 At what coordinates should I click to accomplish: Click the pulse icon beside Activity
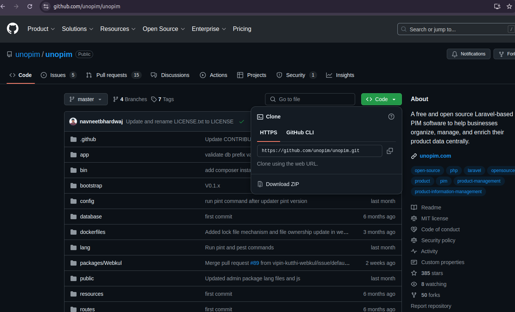point(414,251)
